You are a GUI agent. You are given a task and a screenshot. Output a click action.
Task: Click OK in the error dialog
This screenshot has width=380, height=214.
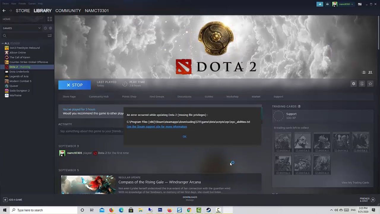tap(185, 136)
